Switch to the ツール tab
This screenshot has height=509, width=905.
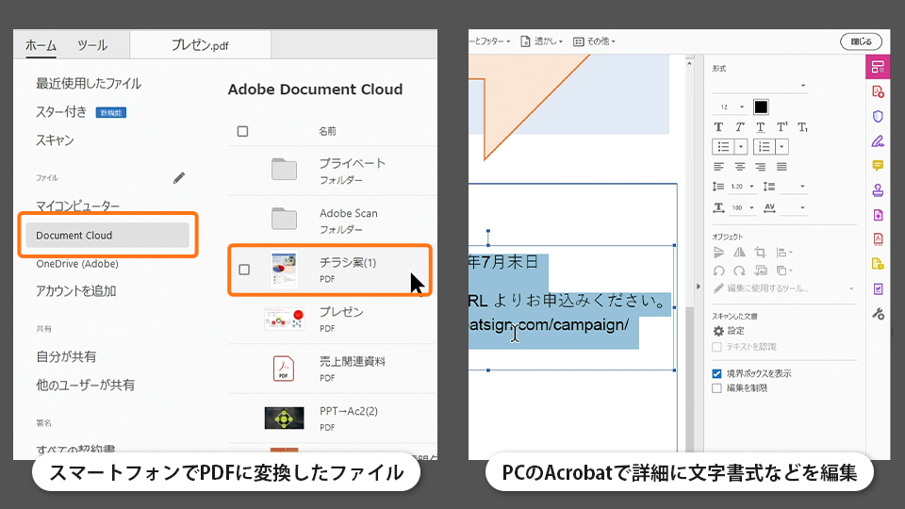pyautogui.click(x=92, y=45)
